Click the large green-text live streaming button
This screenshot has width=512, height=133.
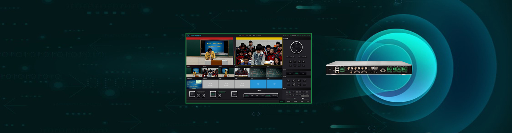(x=213, y=94)
